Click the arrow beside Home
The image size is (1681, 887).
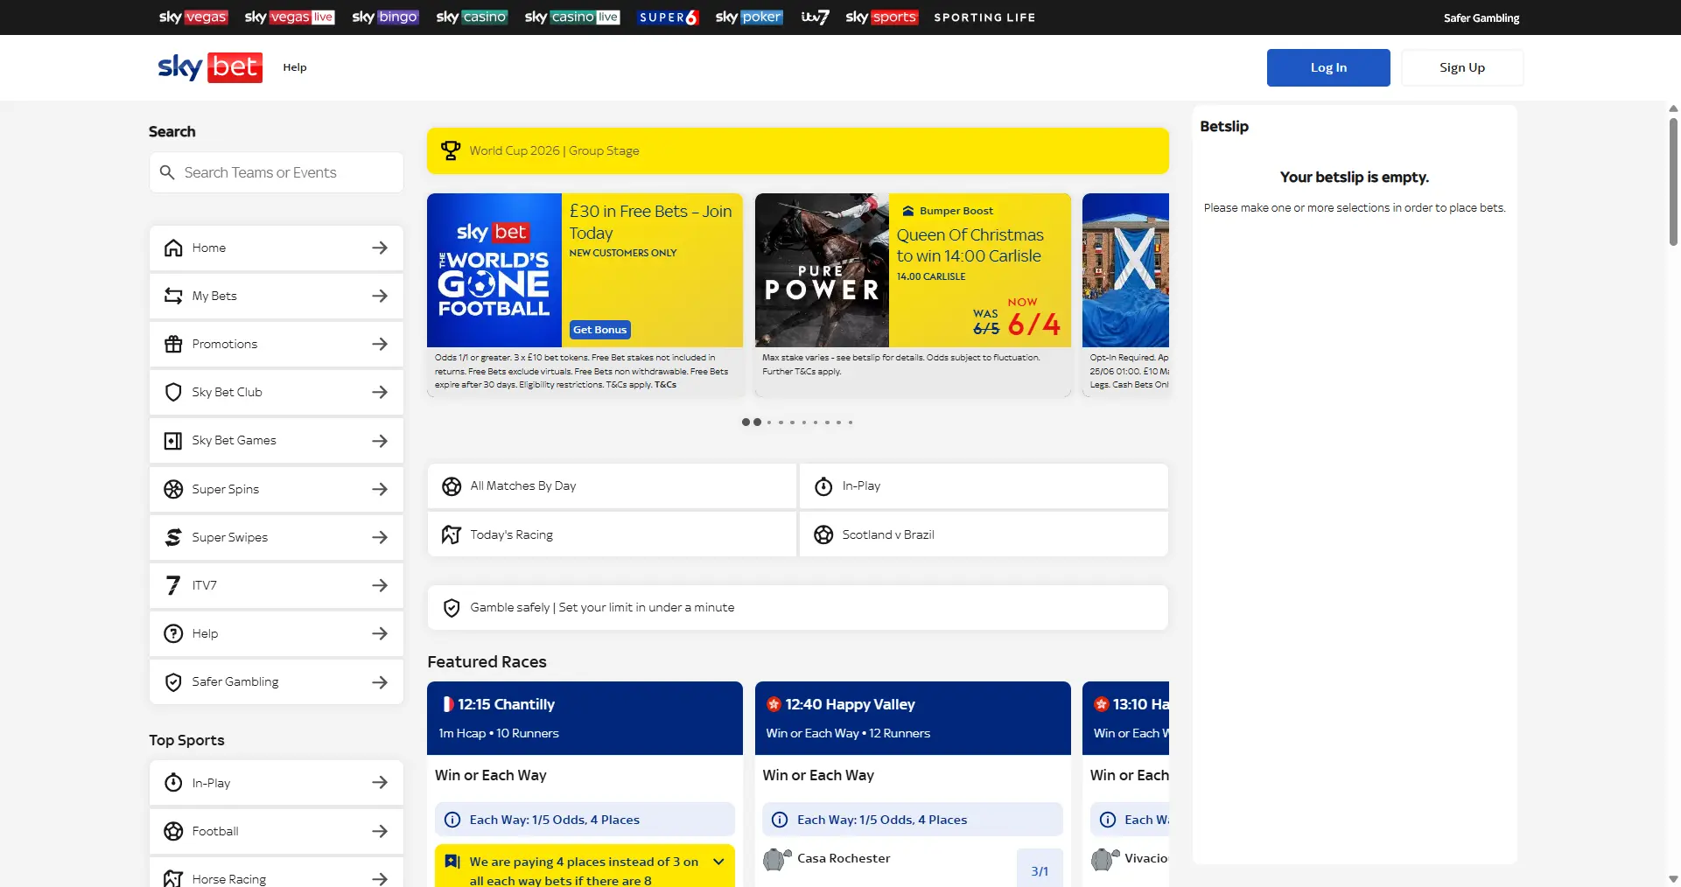[x=380, y=248]
